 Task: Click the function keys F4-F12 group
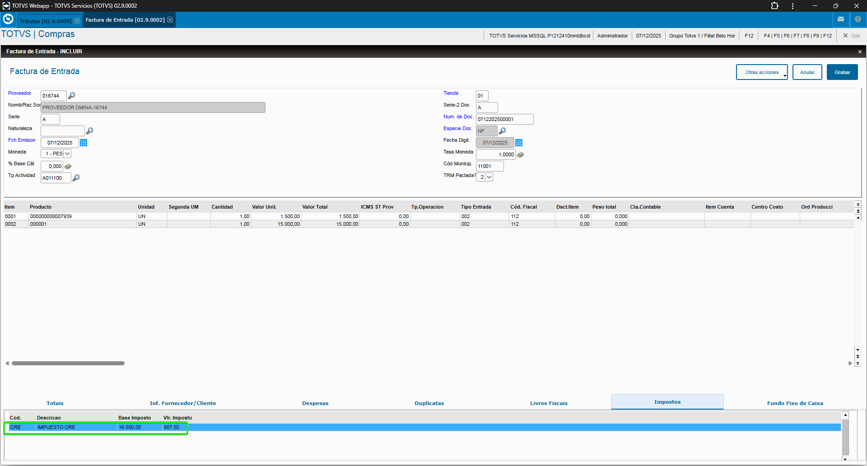point(798,36)
